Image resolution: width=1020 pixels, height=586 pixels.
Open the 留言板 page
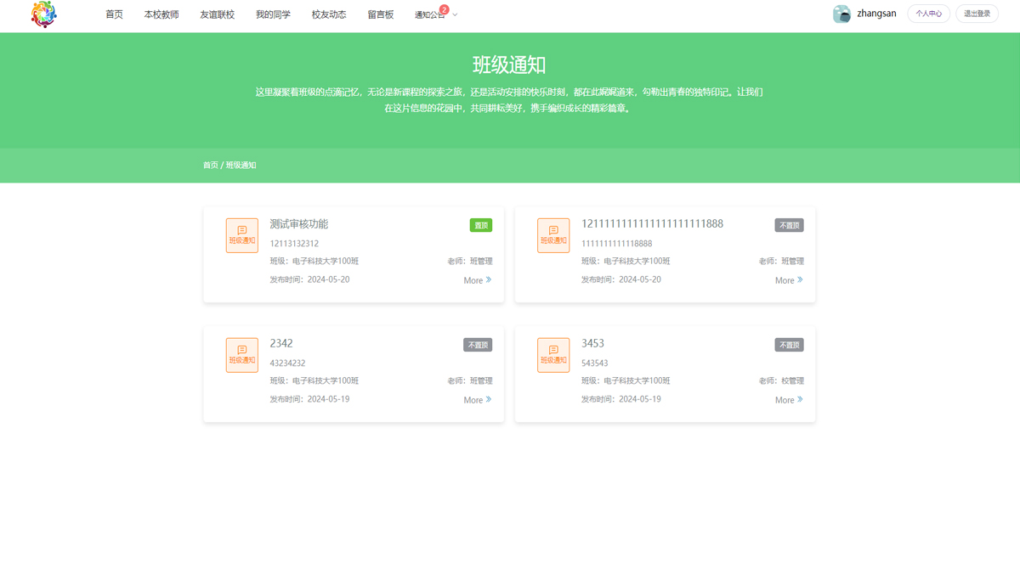[381, 14]
